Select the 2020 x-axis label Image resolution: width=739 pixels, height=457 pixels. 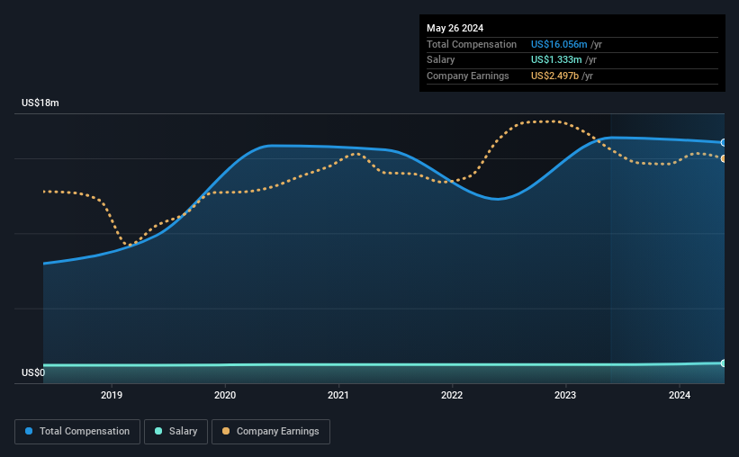click(x=225, y=395)
